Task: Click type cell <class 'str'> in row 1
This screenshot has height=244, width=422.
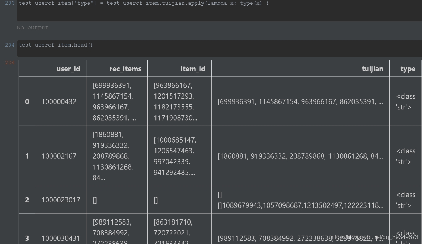Action: [x=406, y=156]
